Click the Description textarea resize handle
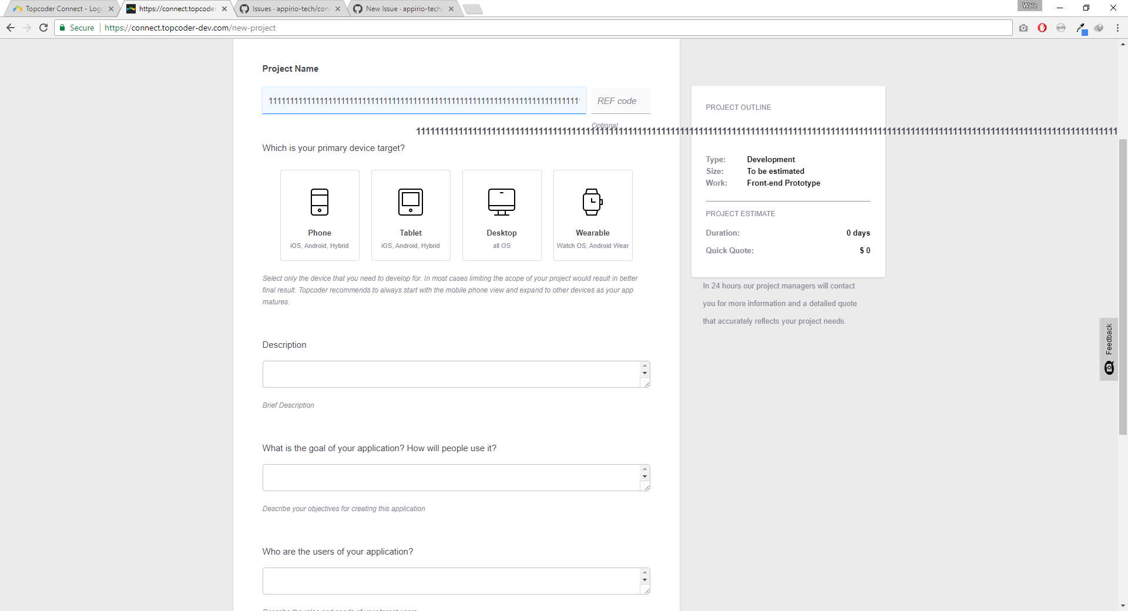This screenshot has width=1128, height=611. pos(646,384)
